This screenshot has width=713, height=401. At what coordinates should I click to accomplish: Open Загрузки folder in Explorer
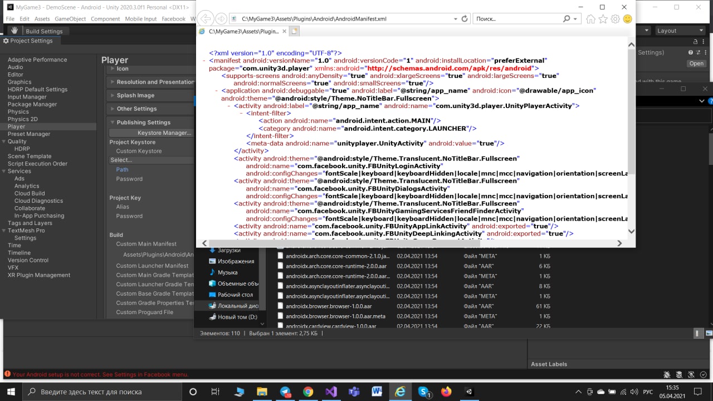coord(228,250)
